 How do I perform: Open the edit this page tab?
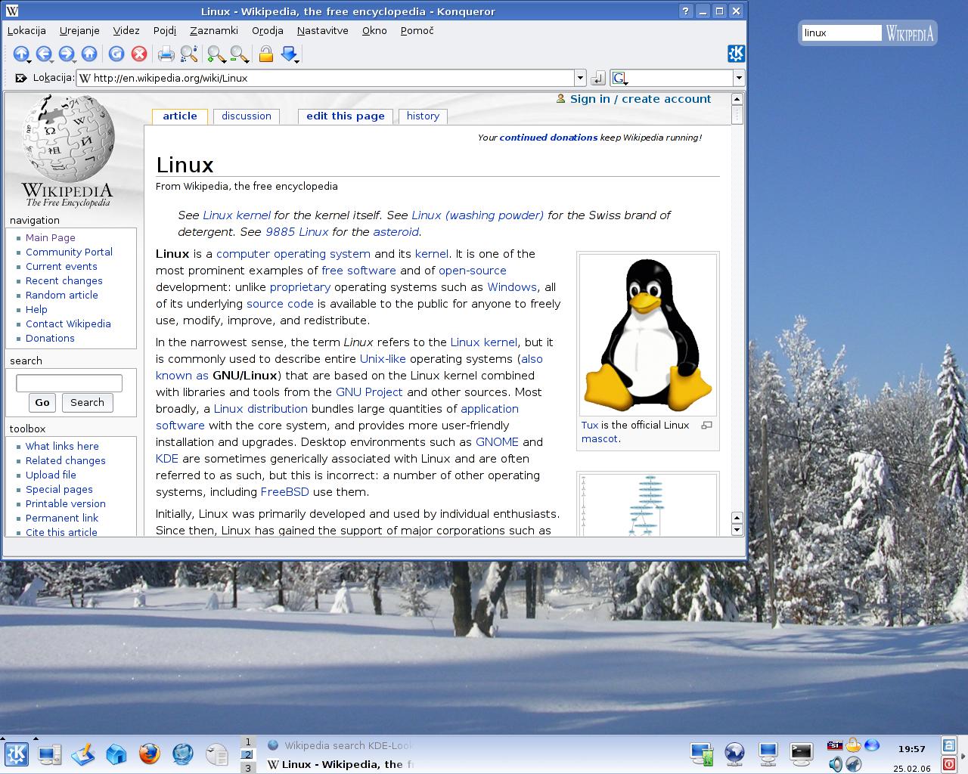point(346,116)
